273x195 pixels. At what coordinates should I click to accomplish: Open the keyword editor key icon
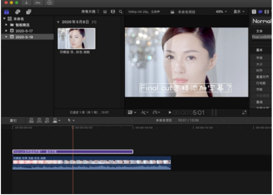38,3
